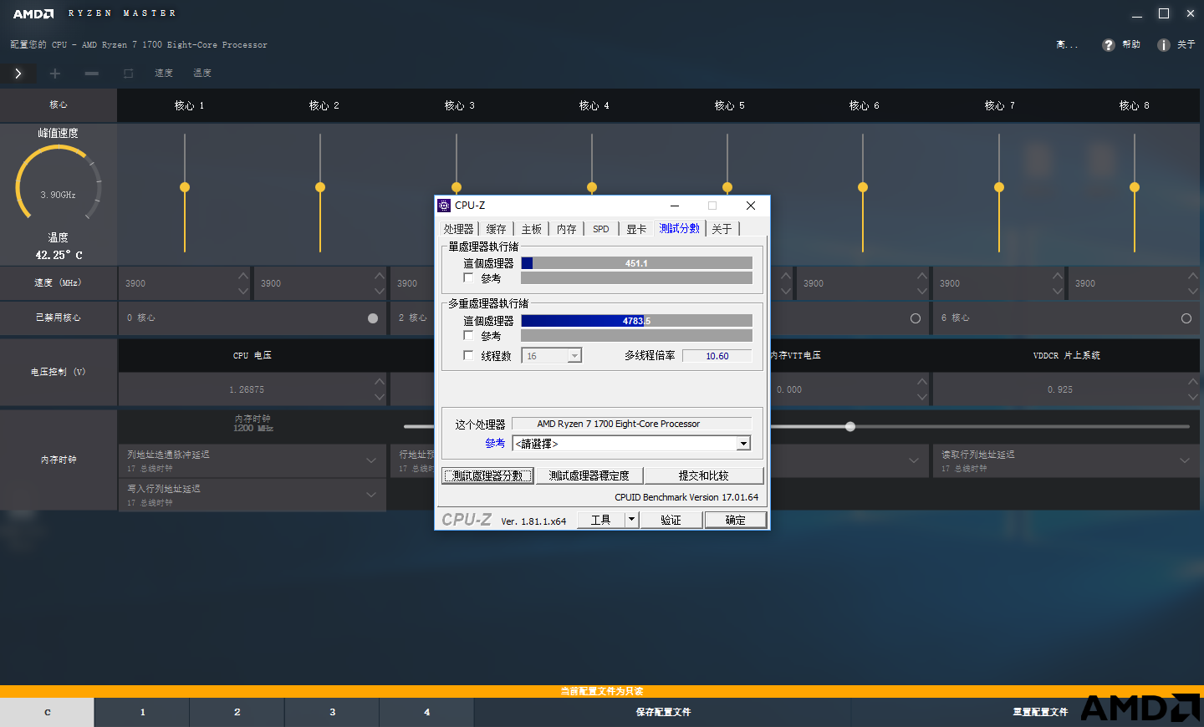This screenshot has height=727, width=1204.
Task: Open the 线程数 16 dropdown
Action: coord(574,356)
